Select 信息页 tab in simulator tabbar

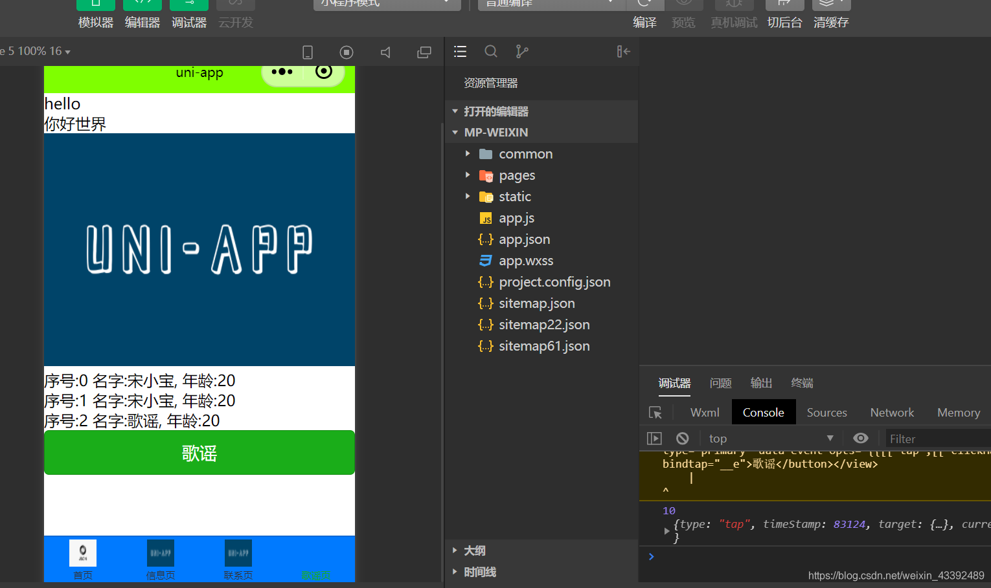[161, 560]
